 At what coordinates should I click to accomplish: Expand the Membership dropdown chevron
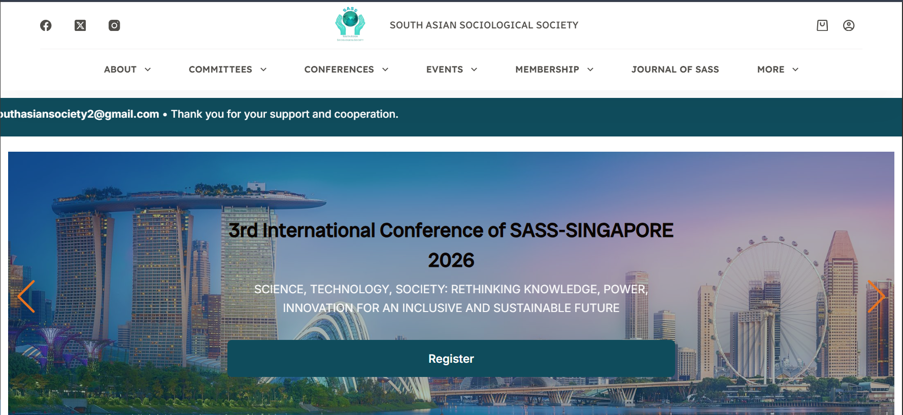(x=590, y=70)
